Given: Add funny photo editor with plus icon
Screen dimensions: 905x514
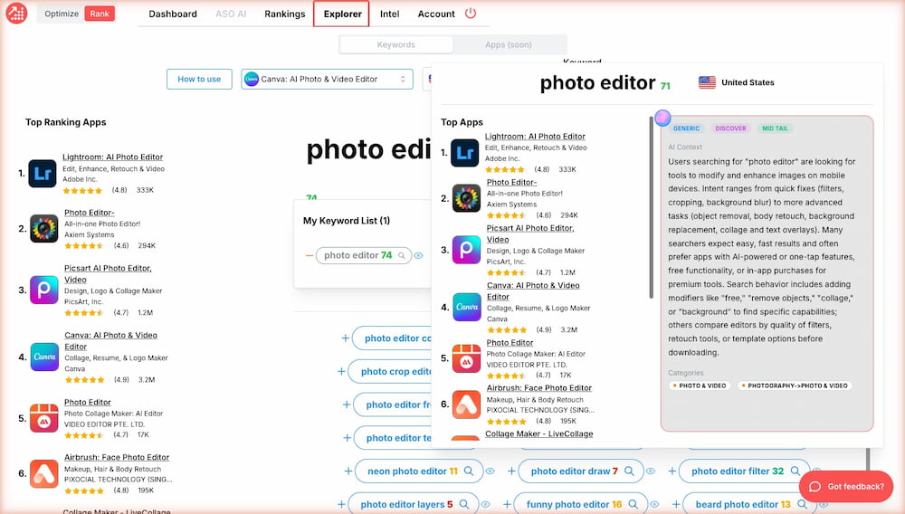Looking at the screenshot, I should coord(507,505).
